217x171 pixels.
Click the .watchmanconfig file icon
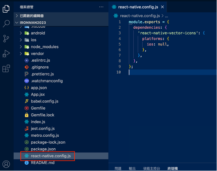click(x=27, y=81)
